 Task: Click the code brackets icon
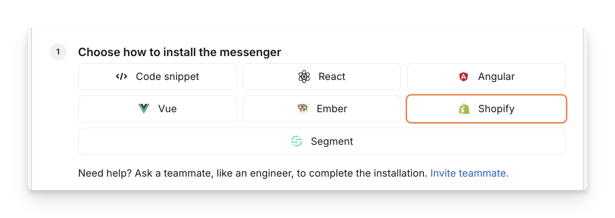point(121,76)
